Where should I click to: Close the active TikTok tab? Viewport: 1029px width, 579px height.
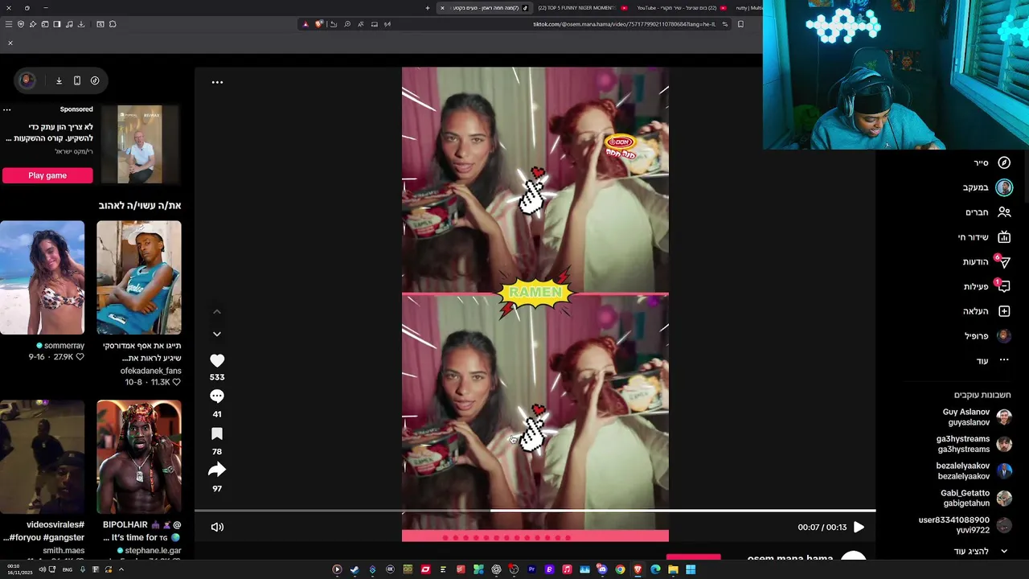[442, 8]
